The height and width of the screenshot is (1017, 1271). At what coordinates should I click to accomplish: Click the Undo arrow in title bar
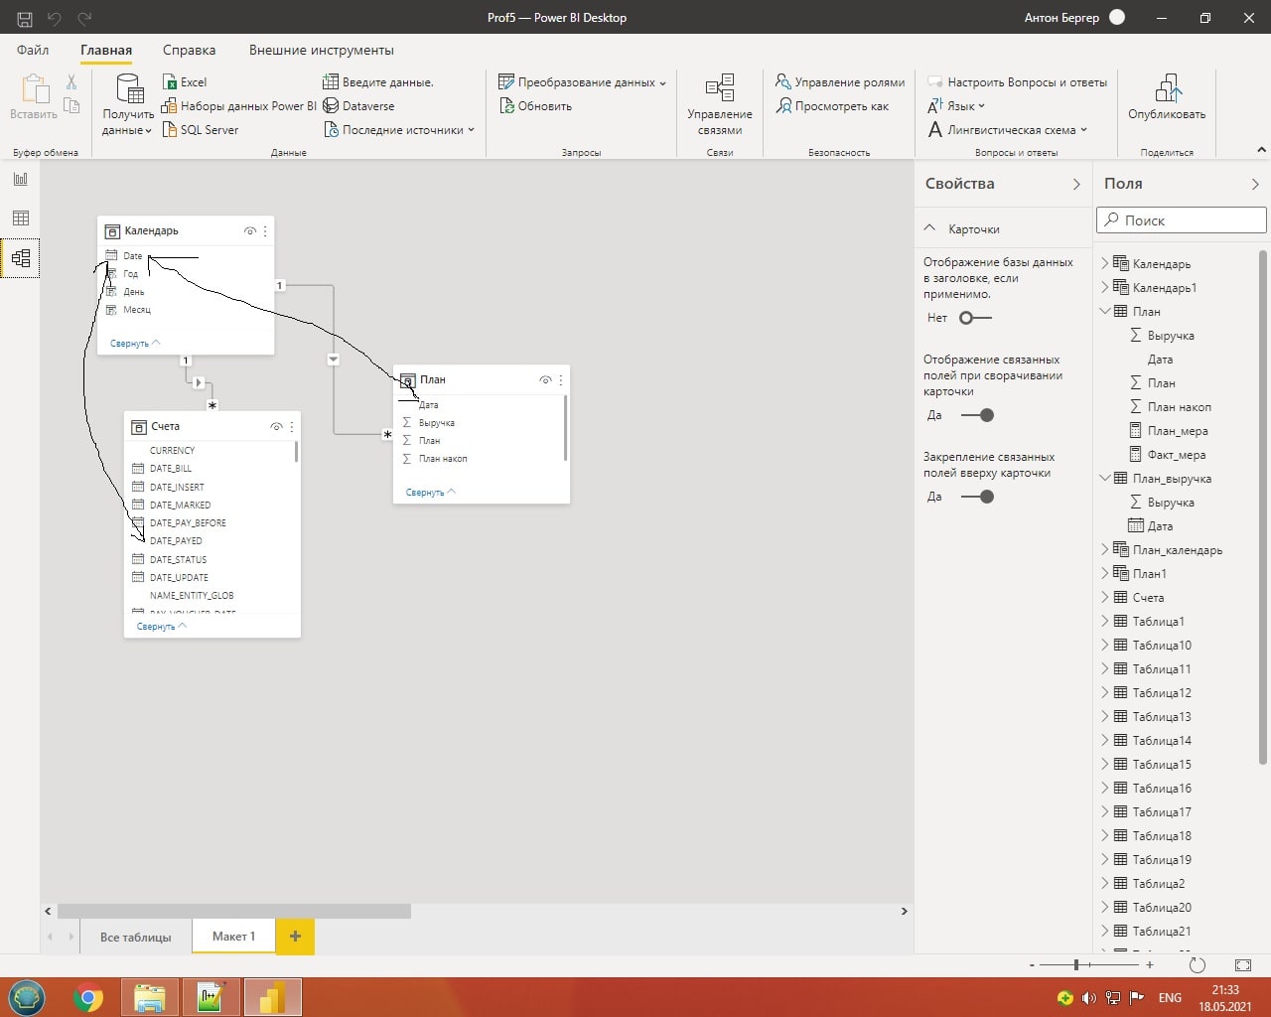point(55,18)
